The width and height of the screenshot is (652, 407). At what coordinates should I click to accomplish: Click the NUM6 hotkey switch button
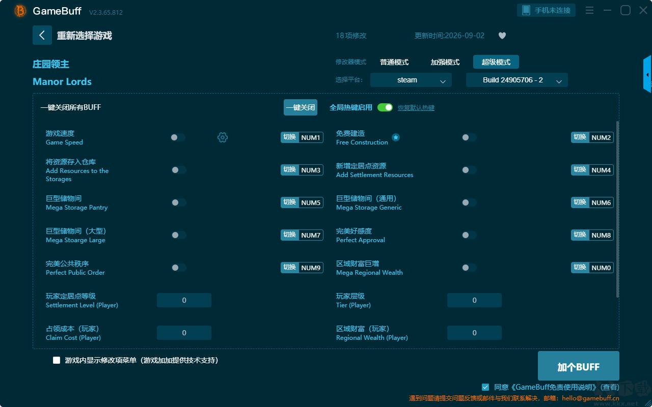(x=592, y=202)
